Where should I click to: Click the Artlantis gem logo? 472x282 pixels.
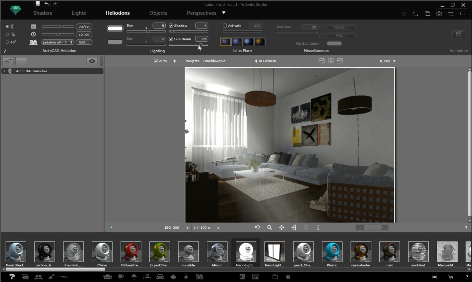(x=15, y=11)
